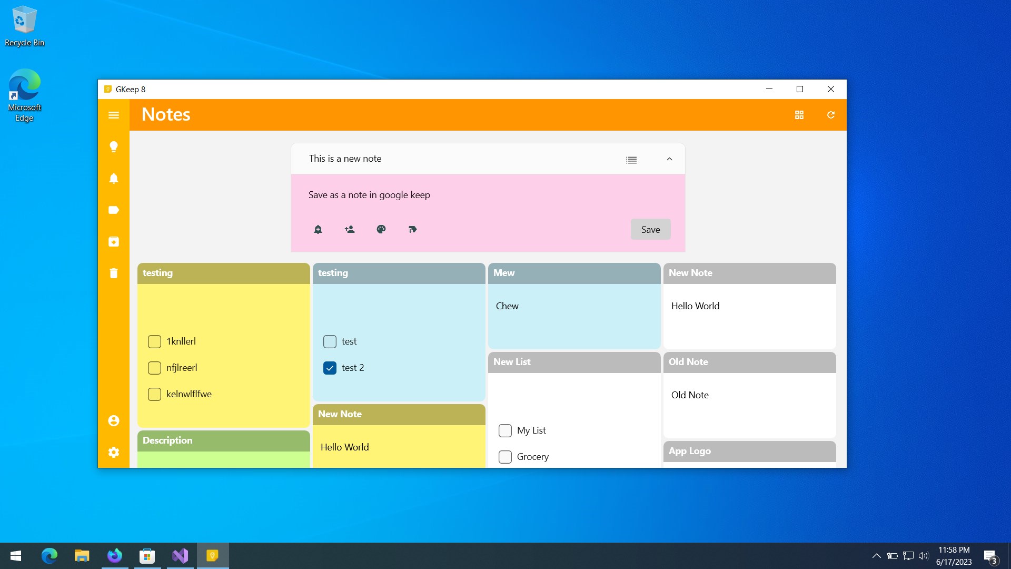
Task: Toggle list mode for the new note
Action: pyautogui.click(x=631, y=160)
